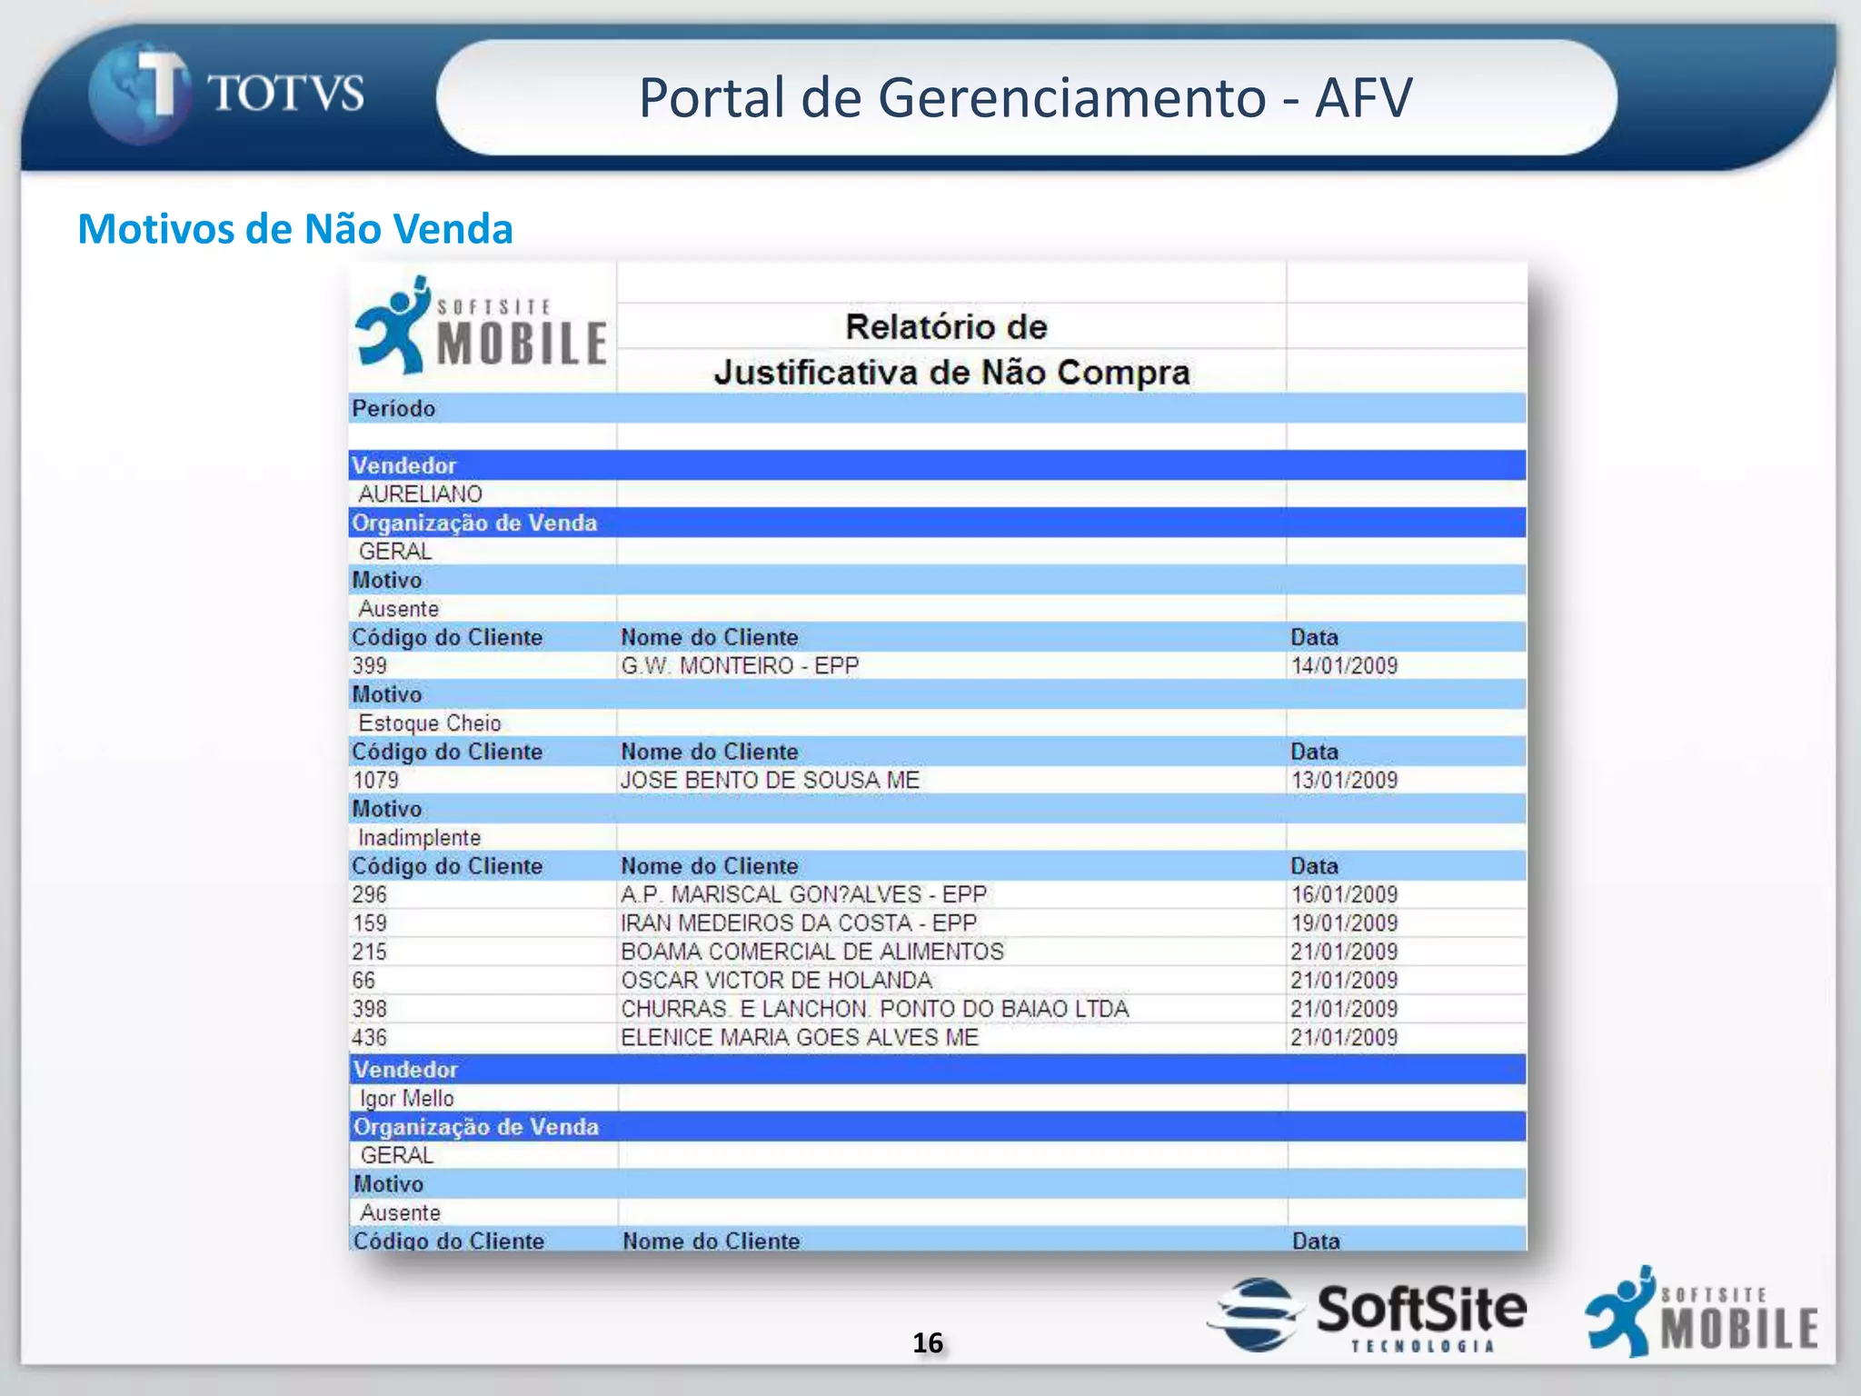Click the Softsite Mobile logo bottom right
The image size is (1861, 1396).
[1702, 1311]
